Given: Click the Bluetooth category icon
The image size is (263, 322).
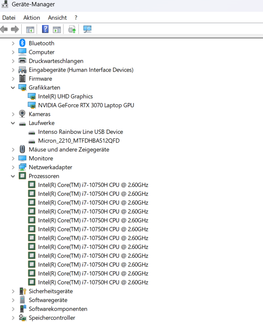Looking at the screenshot, I should pyautogui.click(x=22, y=43).
